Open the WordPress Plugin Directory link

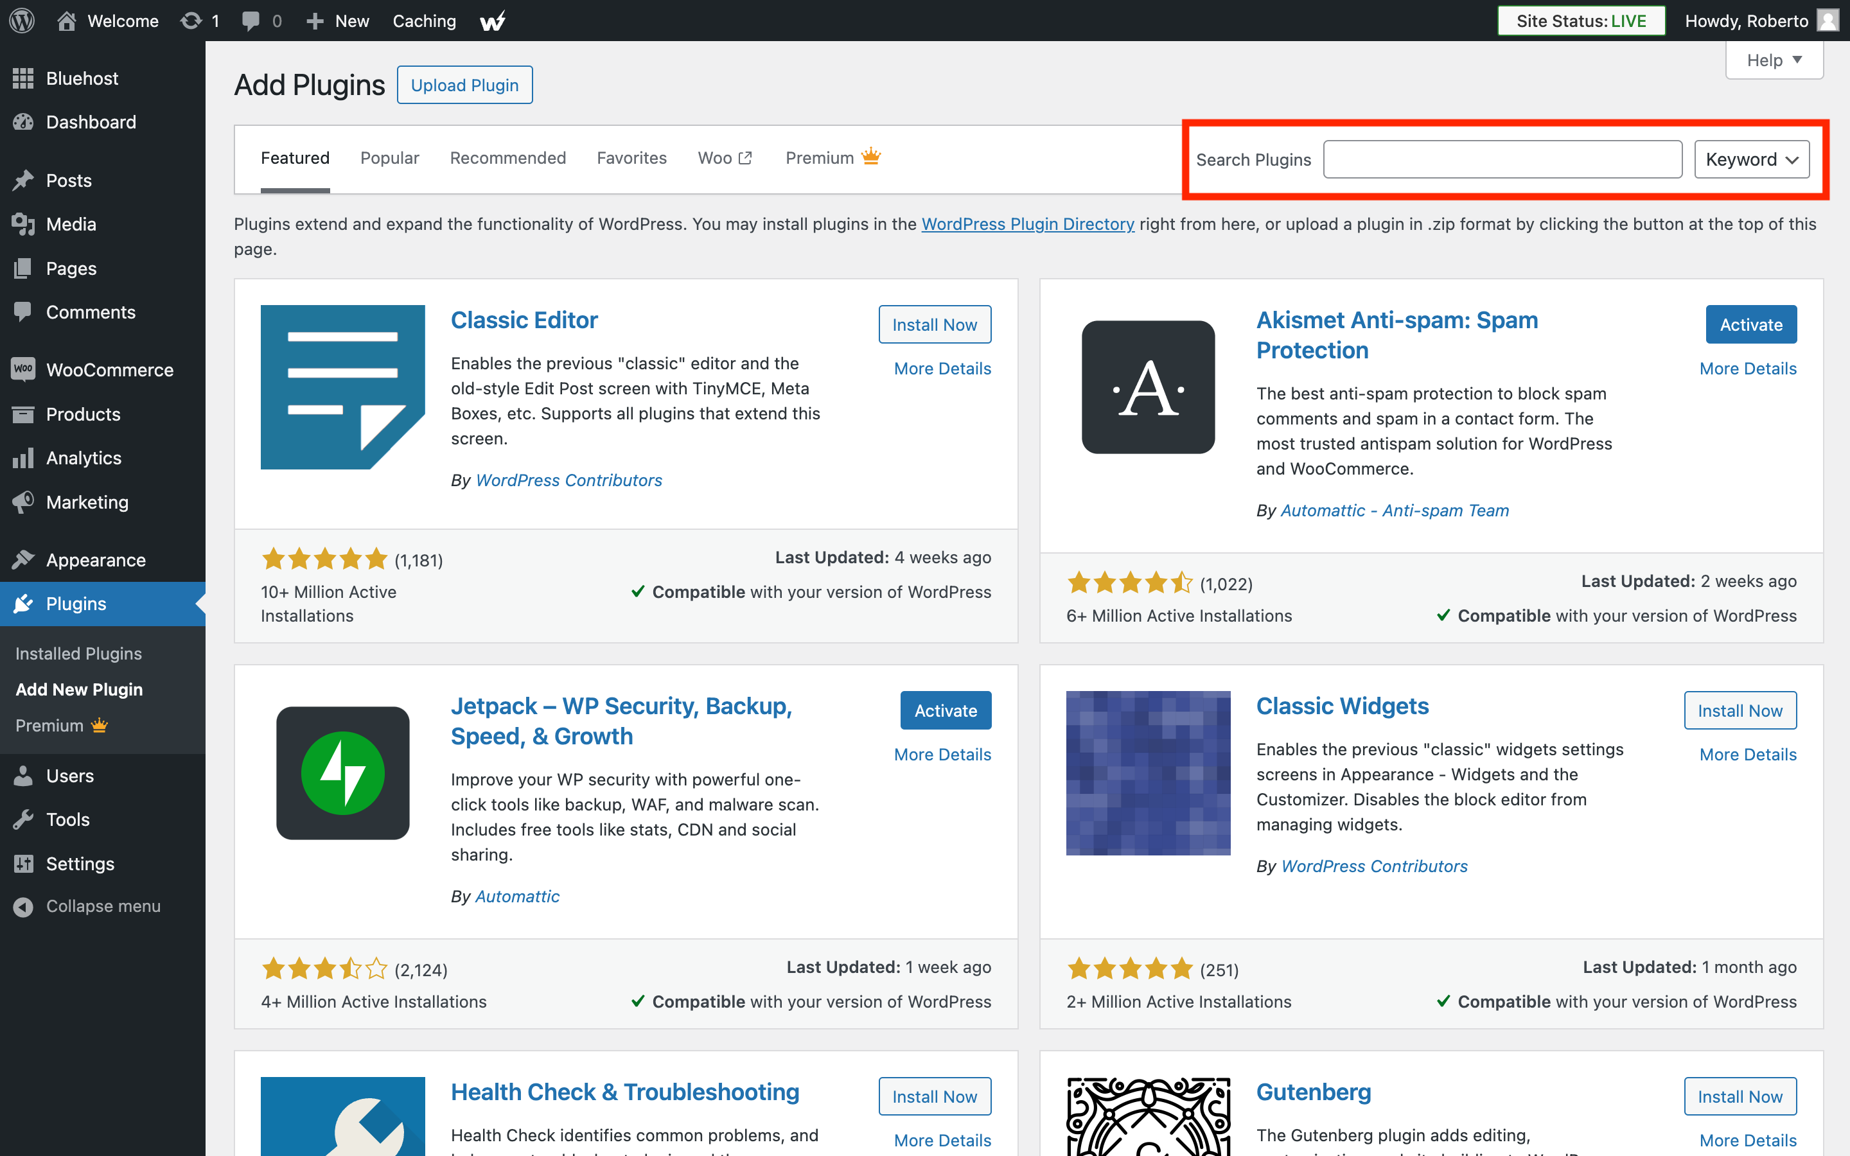pos(1027,224)
